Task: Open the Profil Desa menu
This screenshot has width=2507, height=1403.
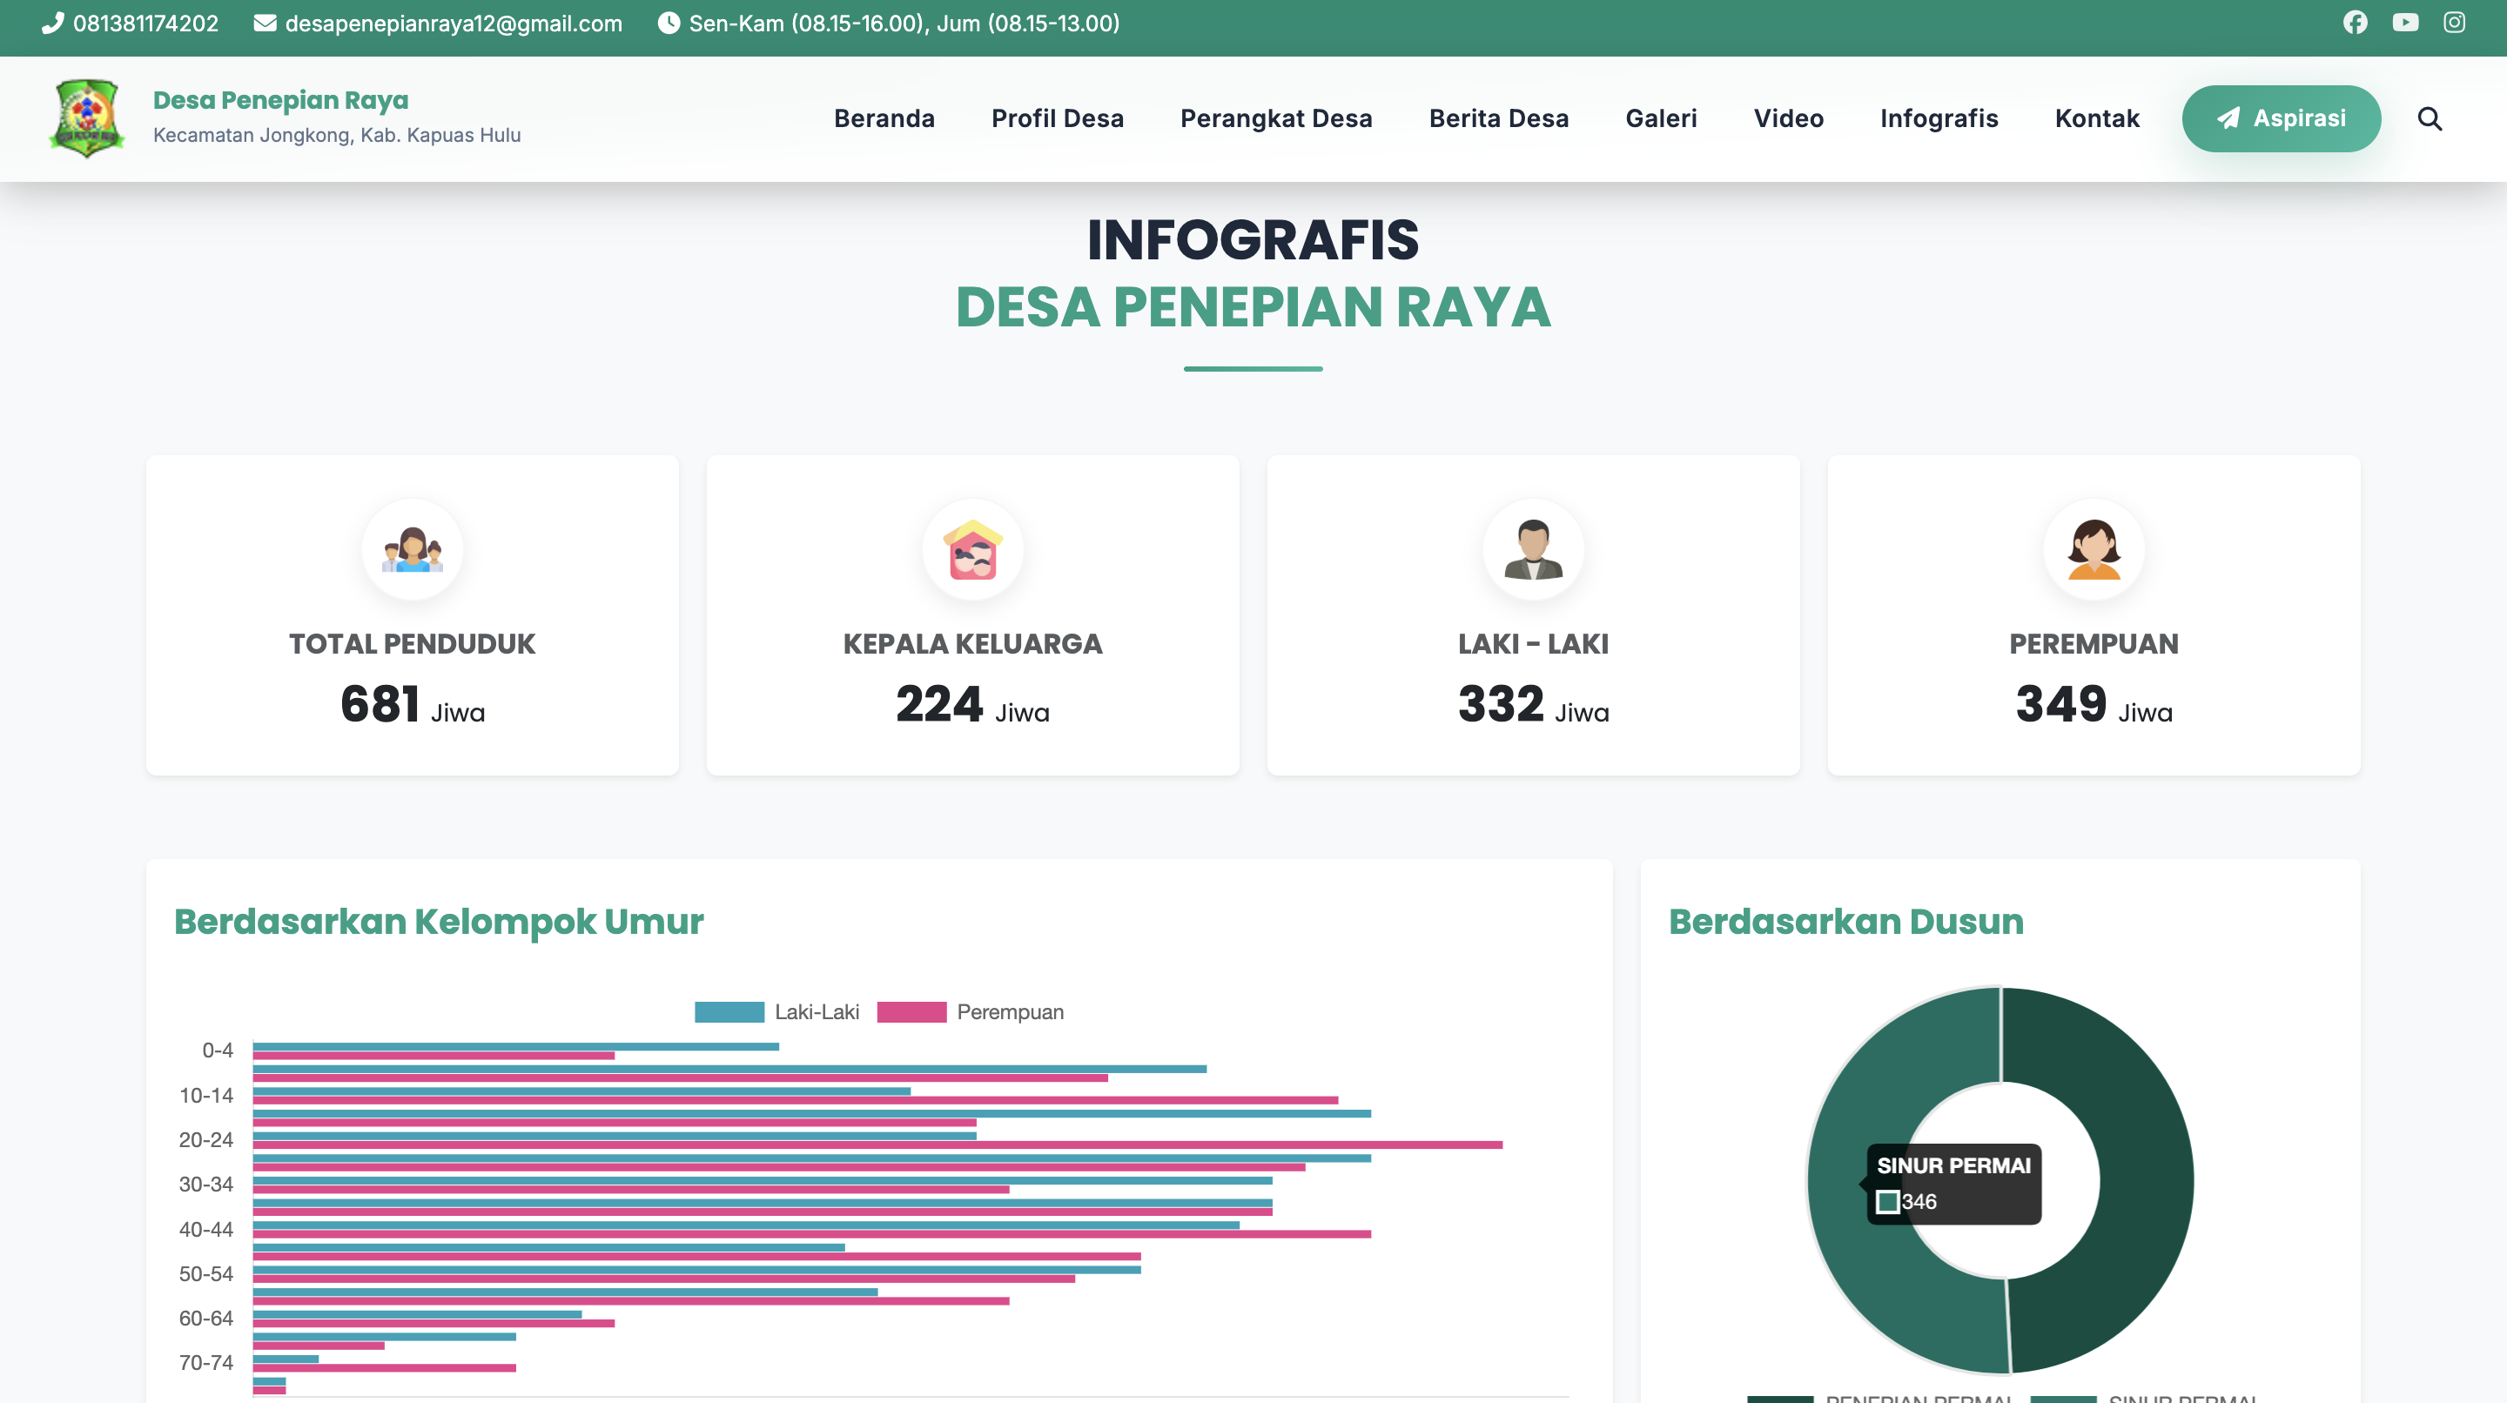Action: click(x=1058, y=118)
